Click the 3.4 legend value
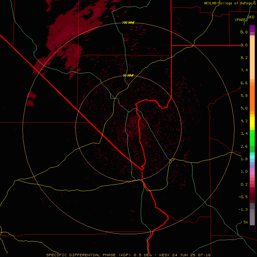The image size is (257, 257). click(x=244, y=134)
